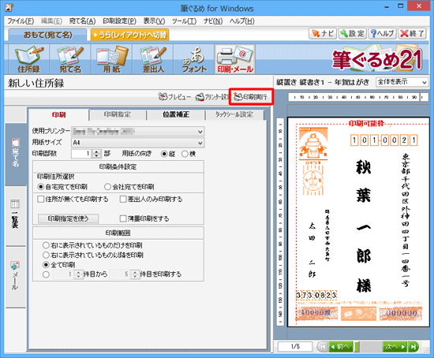Open the 宛て名 addressee tool
The height and width of the screenshot is (358, 434).
pyautogui.click(x=70, y=59)
